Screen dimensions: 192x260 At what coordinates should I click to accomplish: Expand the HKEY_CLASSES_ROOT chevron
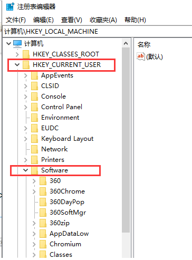(x=17, y=54)
